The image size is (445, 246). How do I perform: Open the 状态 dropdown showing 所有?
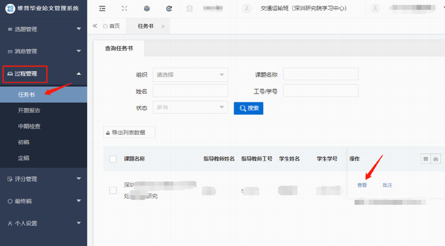[x=190, y=107]
